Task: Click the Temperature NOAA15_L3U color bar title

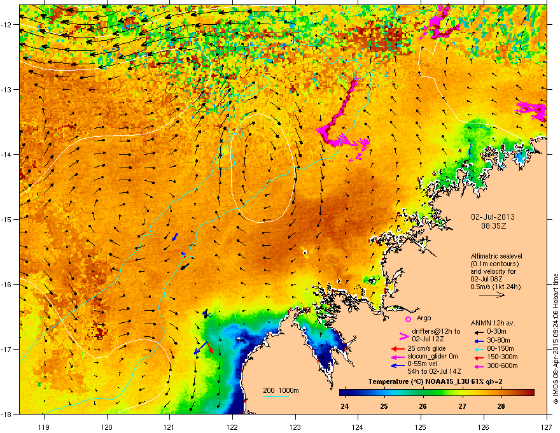Action: pos(435,381)
